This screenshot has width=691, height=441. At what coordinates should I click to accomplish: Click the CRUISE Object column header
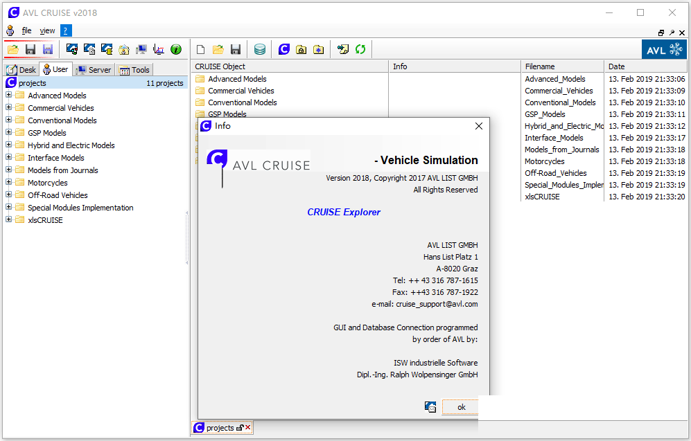(x=290, y=66)
